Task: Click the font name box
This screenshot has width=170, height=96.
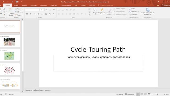Action: coord(32,10)
